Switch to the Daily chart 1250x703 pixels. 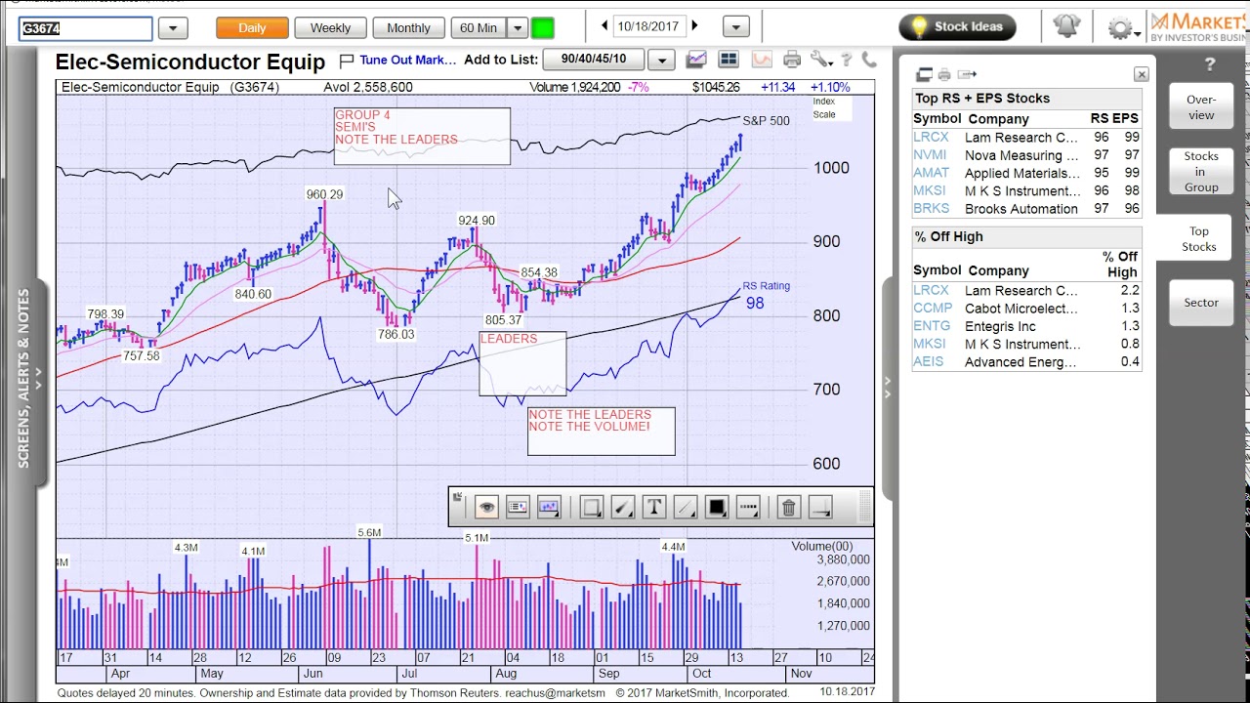tap(252, 27)
